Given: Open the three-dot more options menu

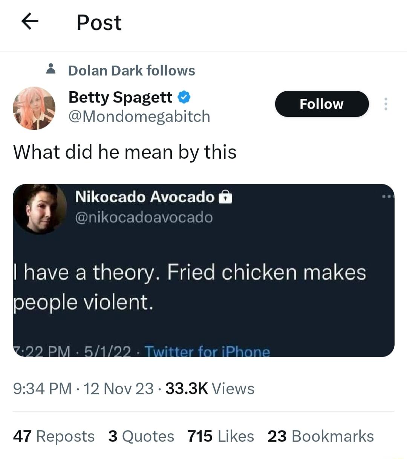Looking at the screenshot, I should pos(386,104).
